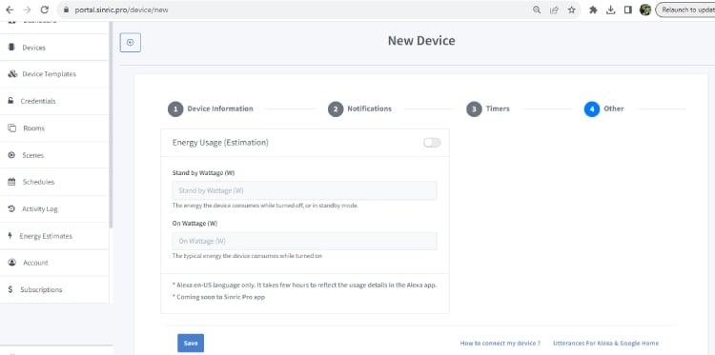Go back with the browser back arrow
Screen dimensions: 715x355
pos(10,10)
